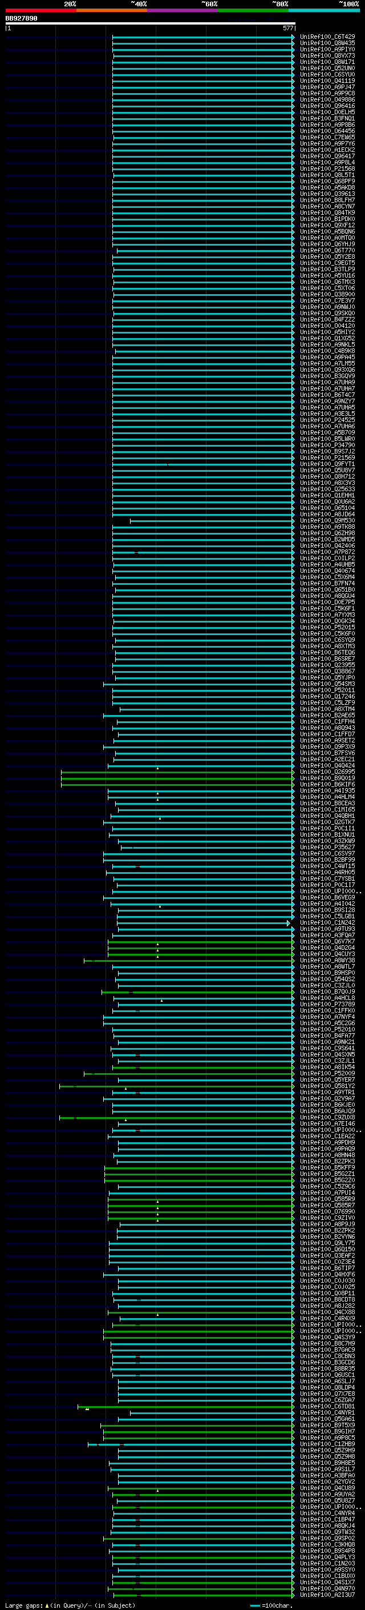The image size is (365, 1610).
Task: Select the UniRef100_Q5Y2E8 label
Action: click(327, 257)
